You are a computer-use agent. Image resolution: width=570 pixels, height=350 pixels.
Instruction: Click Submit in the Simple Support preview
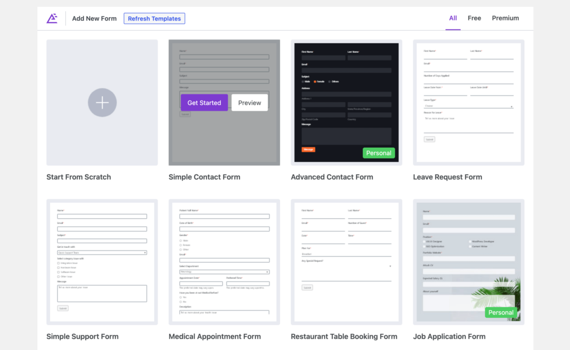click(63, 308)
